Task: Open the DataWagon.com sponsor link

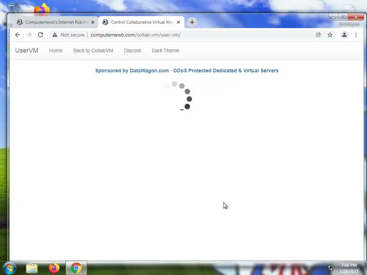Action: (x=187, y=71)
